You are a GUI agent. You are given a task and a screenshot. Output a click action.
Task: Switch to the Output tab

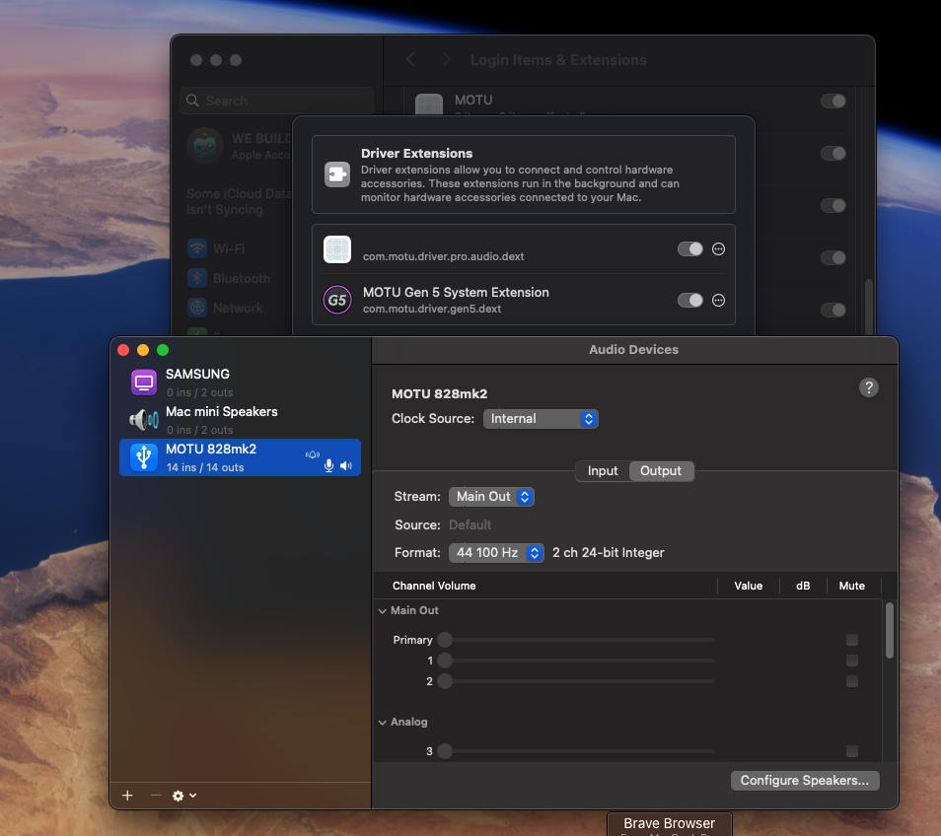(661, 471)
